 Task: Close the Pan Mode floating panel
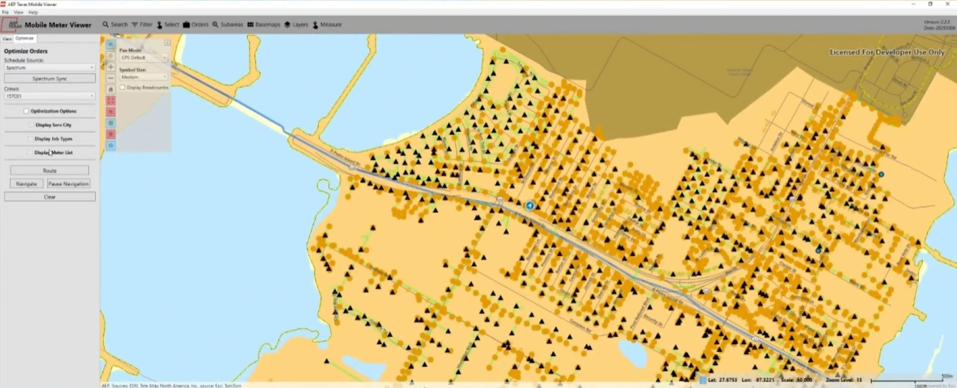tap(167, 43)
